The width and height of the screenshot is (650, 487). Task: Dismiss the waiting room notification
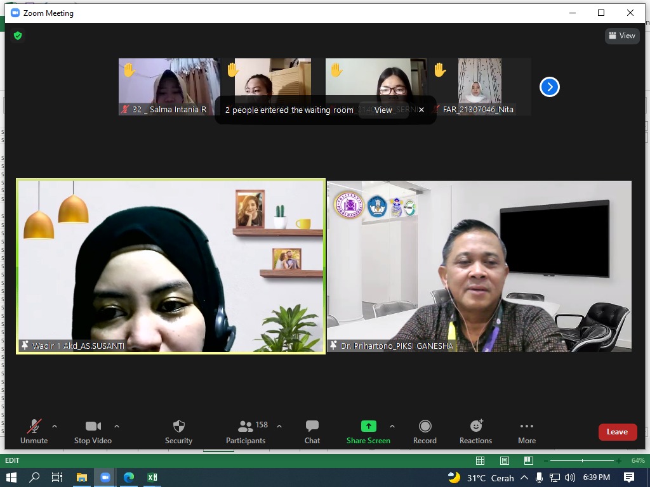[x=421, y=110]
